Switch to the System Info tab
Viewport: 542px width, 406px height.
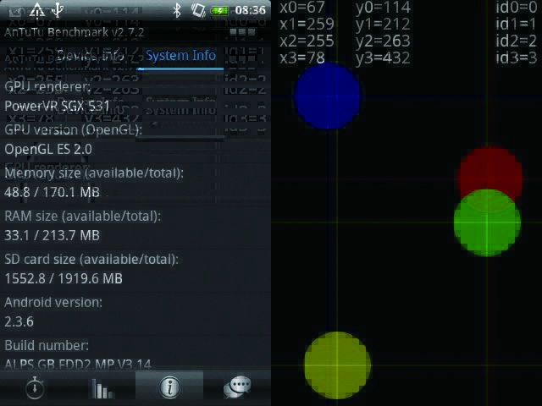[x=180, y=56]
